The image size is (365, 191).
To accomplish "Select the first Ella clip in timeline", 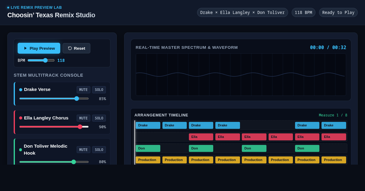I will coord(201,137).
